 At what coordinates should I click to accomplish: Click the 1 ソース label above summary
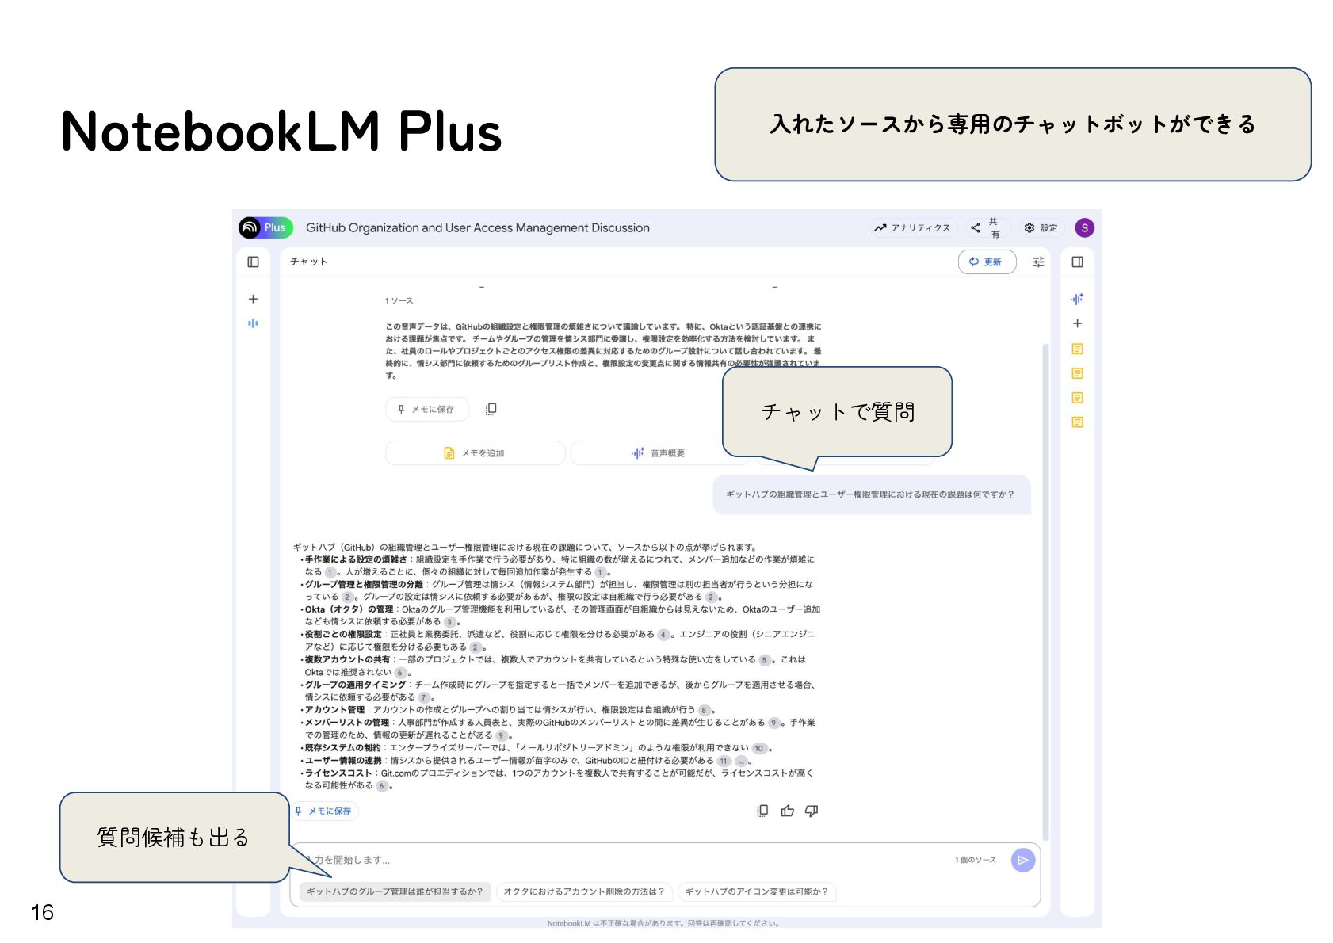[x=399, y=300]
